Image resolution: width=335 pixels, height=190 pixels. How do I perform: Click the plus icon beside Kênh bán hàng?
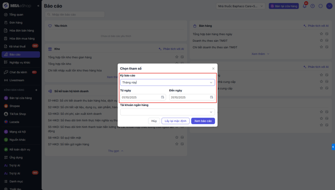pyautogui.click(x=36, y=90)
